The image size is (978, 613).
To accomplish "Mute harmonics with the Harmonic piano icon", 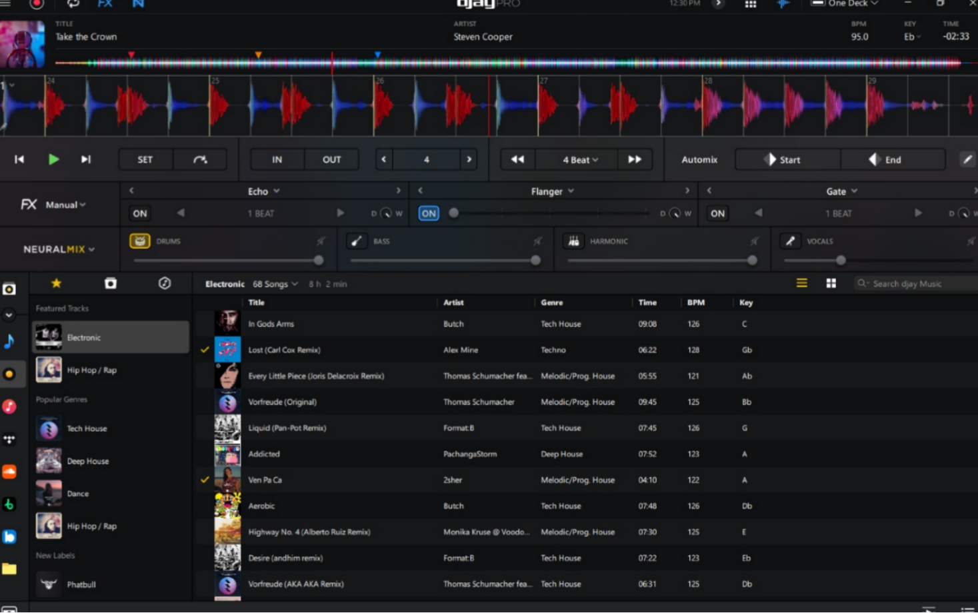I will pyautogui.click(x=573, y=241).
